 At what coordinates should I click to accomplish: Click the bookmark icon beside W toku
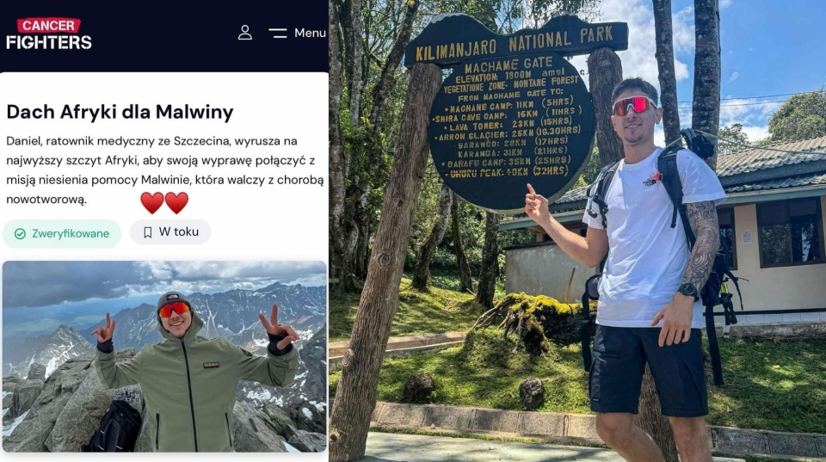(148, 232)
